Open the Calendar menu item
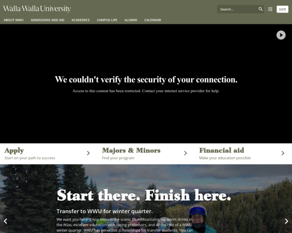 click(x=153, y=20)
